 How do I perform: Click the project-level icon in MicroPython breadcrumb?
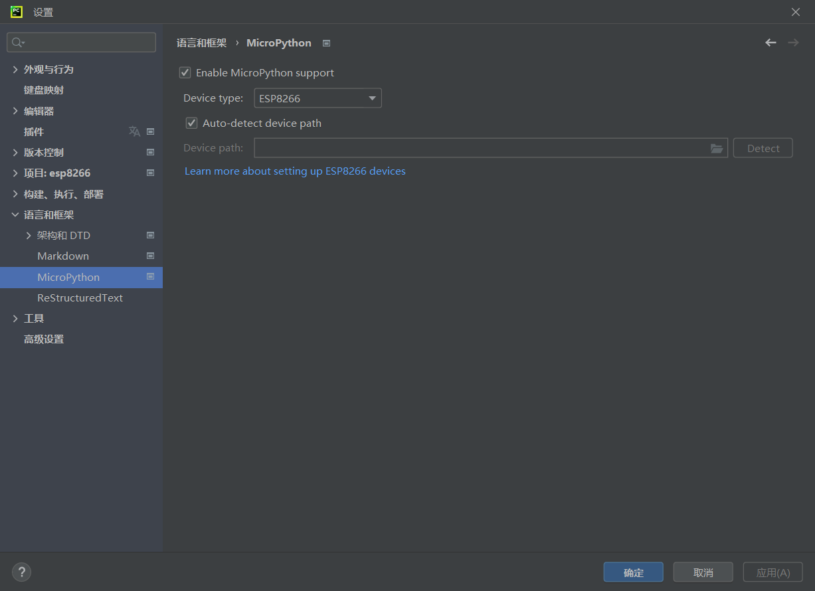326,43
